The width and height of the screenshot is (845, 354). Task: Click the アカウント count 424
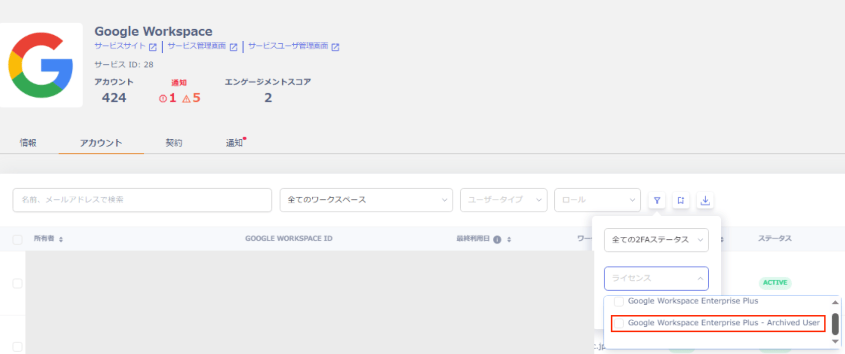tap(114, 98)
